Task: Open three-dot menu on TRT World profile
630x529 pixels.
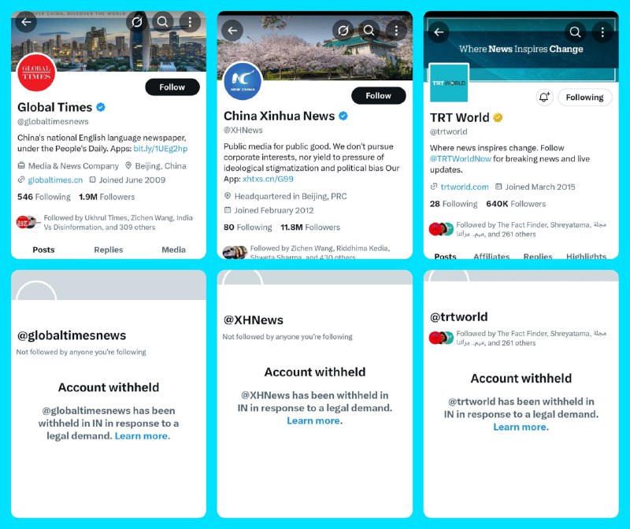Action: tap(602, 32)
